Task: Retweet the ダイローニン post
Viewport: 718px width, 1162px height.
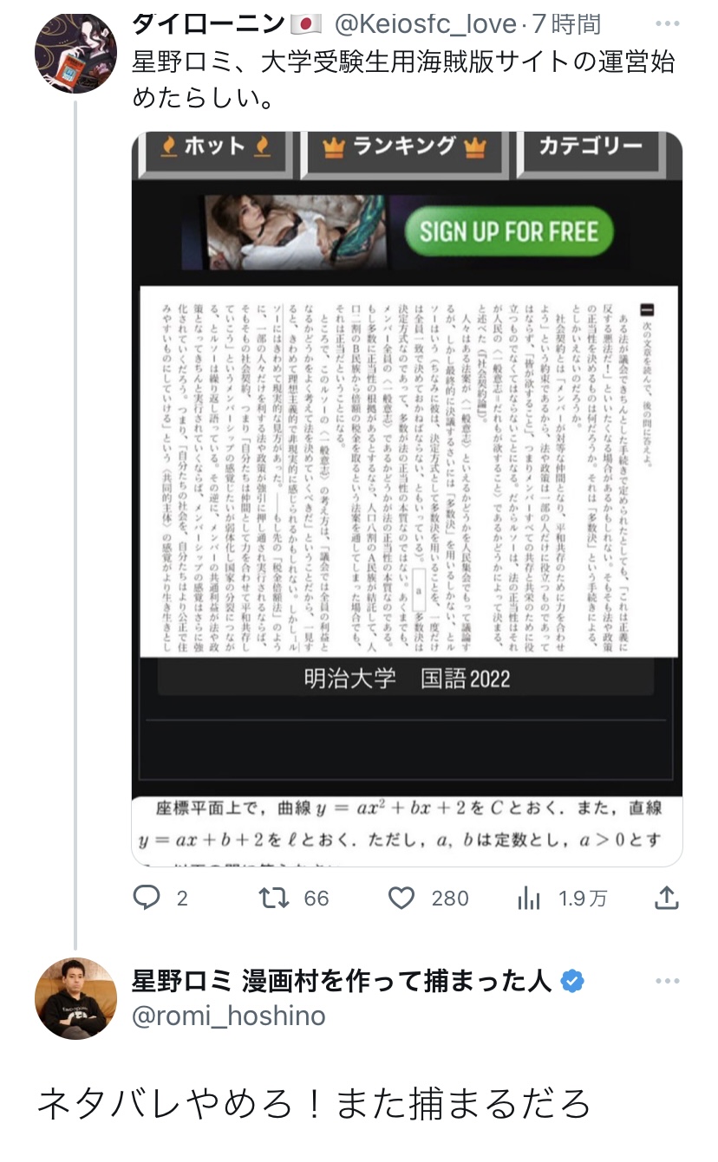Action: click(275, 898)
